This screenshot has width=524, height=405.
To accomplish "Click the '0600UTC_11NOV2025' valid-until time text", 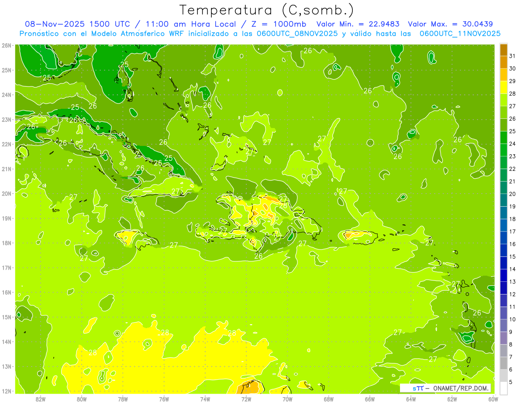I will click(x=460, y=33).
